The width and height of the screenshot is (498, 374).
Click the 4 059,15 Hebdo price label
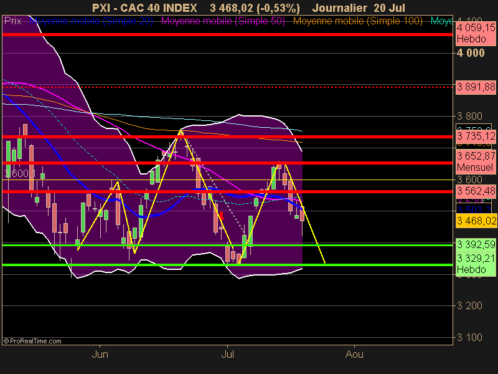pos(476,34)
